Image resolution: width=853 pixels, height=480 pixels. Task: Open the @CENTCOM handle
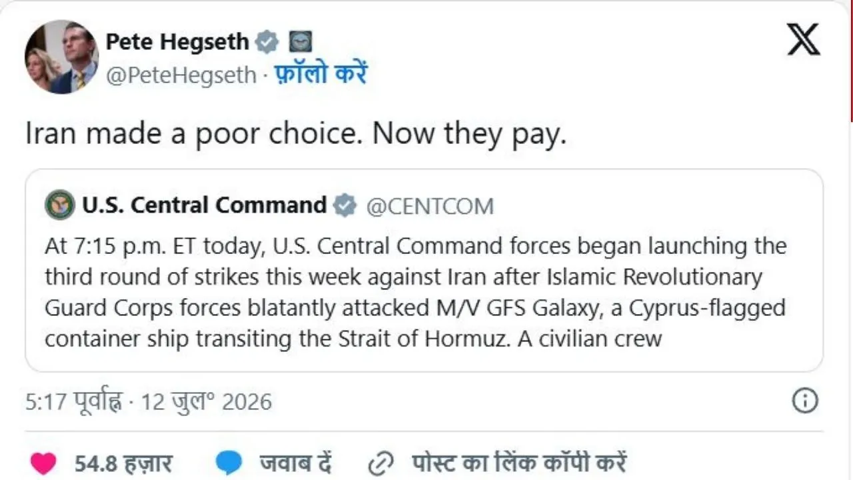coord(430,207)
